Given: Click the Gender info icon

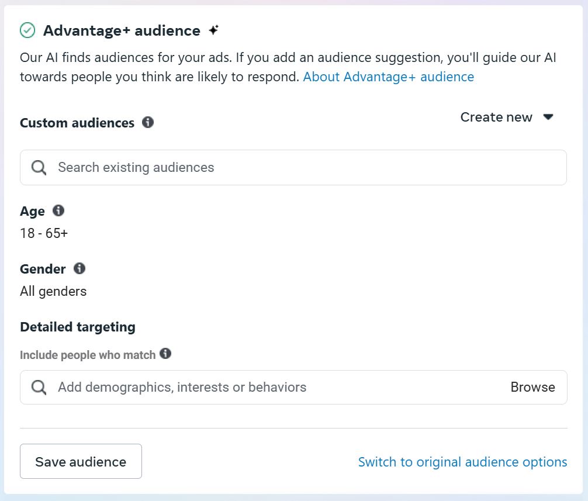Looking at the screenshot, I should (x=79, y=268).
